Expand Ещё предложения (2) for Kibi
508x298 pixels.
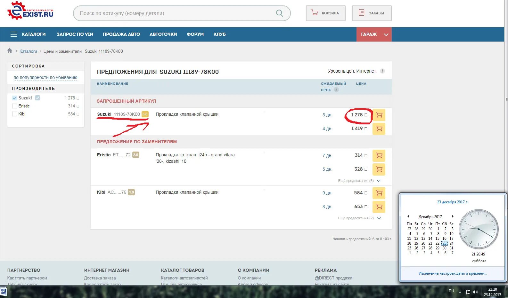point(359,218)
